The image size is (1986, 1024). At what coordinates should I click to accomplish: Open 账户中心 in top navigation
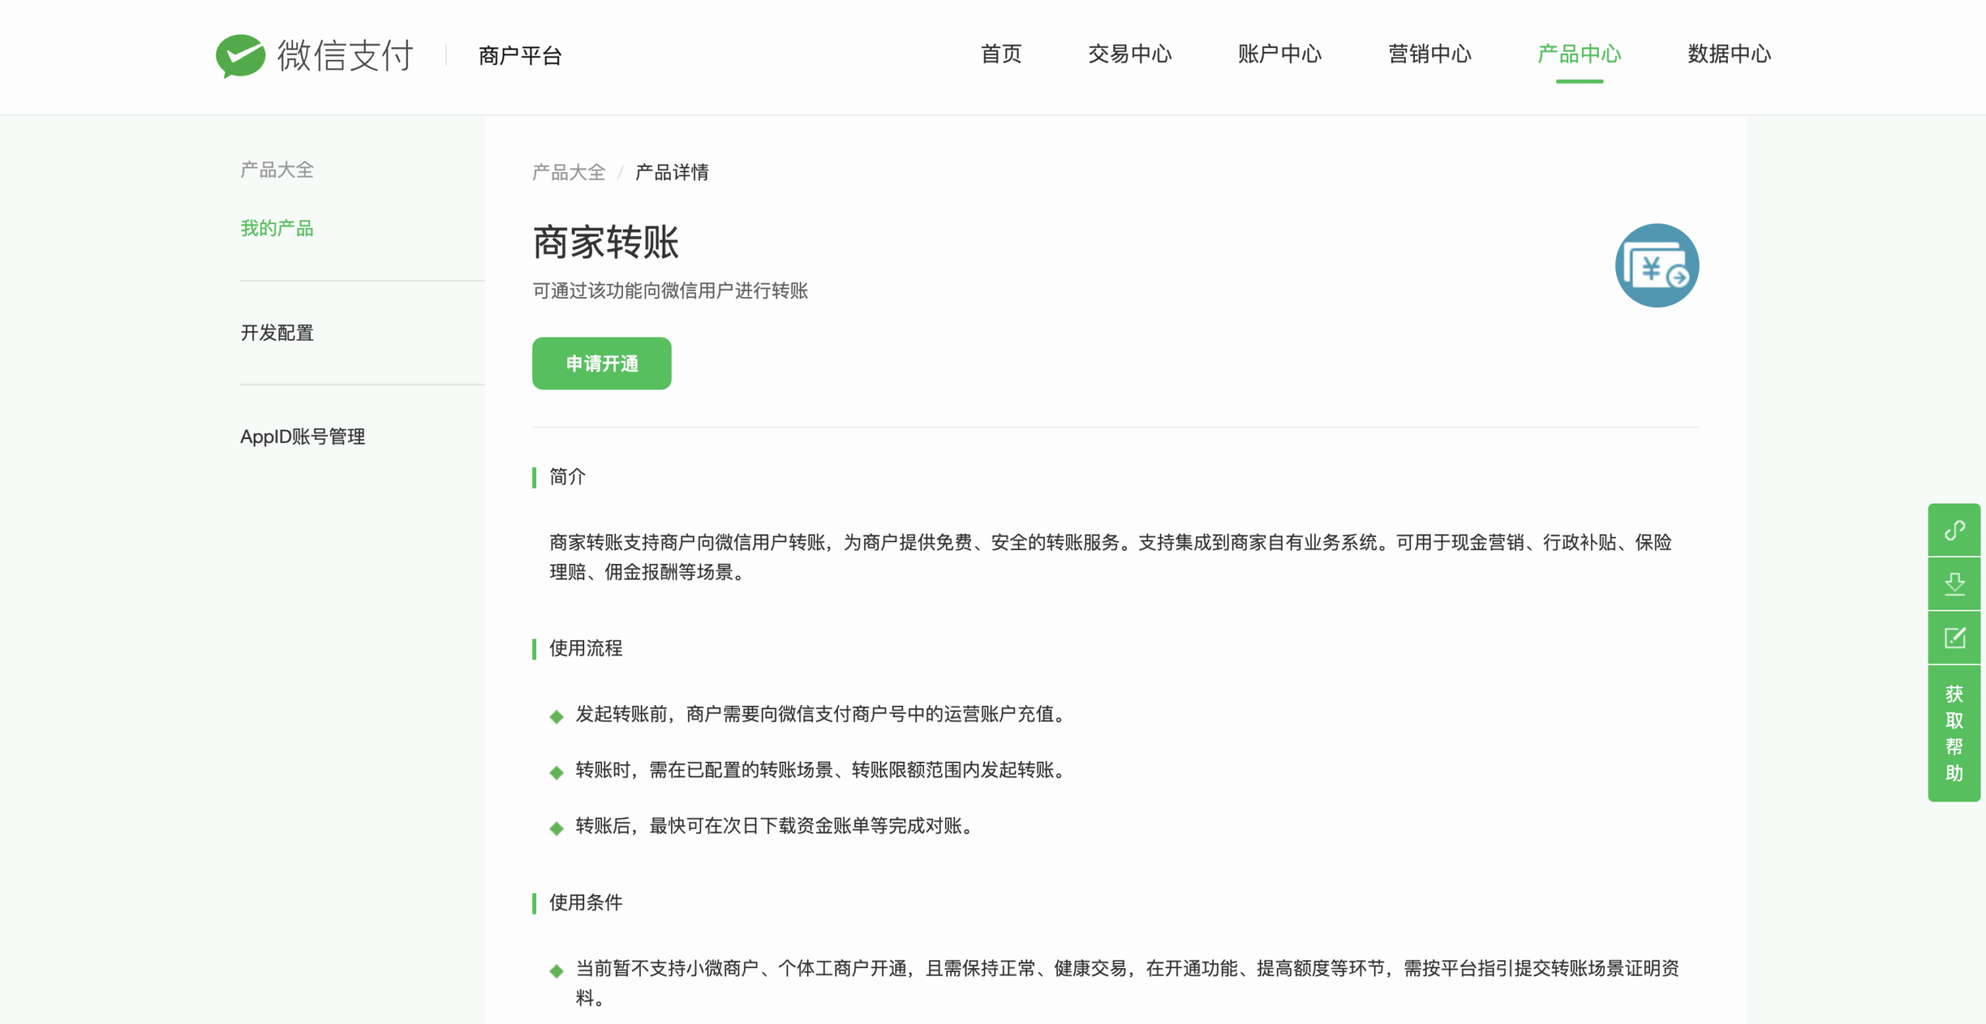point(1279,54)
